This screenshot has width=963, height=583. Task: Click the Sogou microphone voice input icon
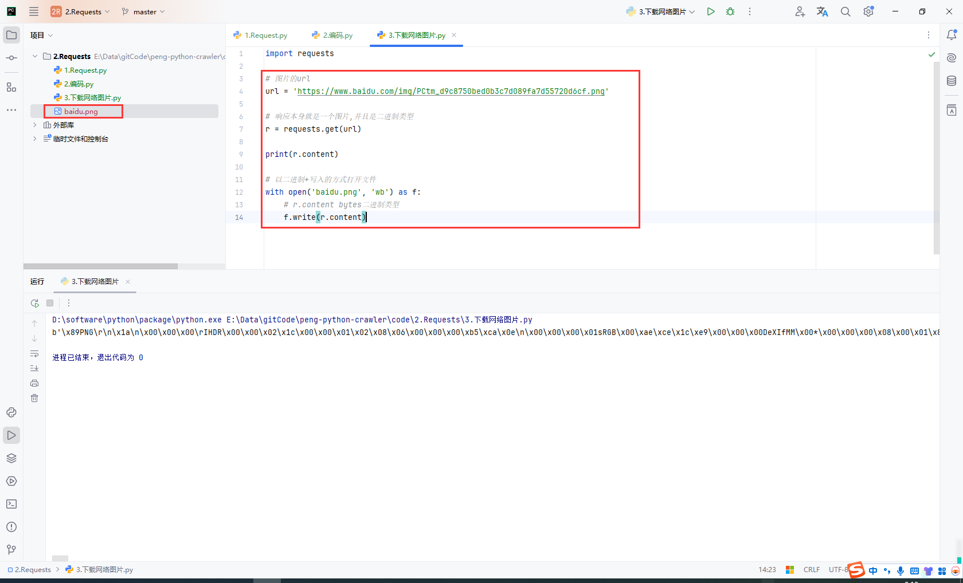(901, 570)
